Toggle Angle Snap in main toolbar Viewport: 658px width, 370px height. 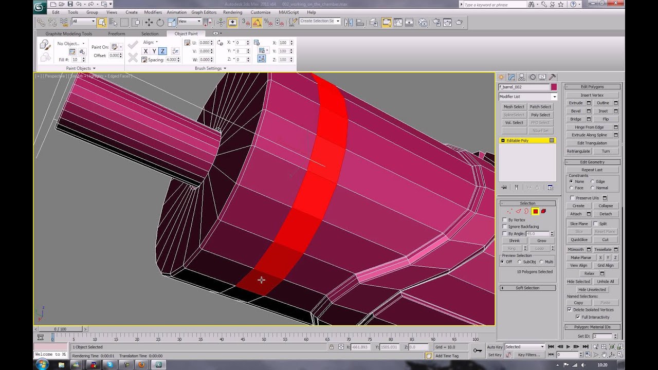(x=257, y=22)
